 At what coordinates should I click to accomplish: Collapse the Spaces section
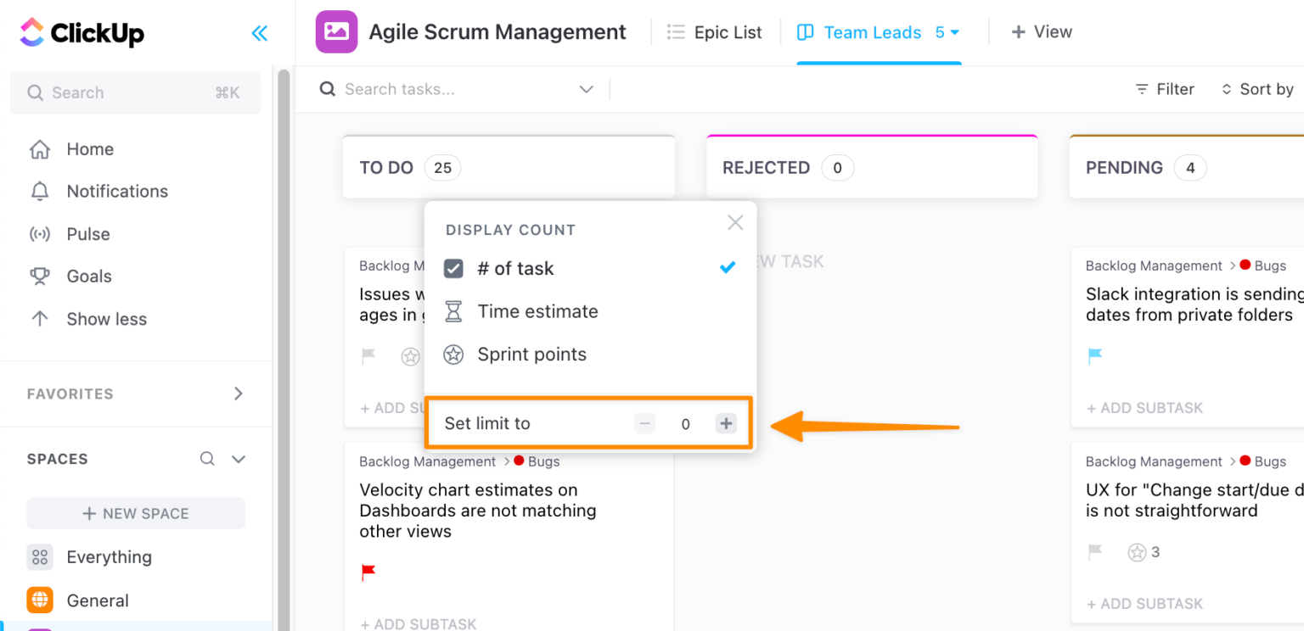(x=238, y=458)
